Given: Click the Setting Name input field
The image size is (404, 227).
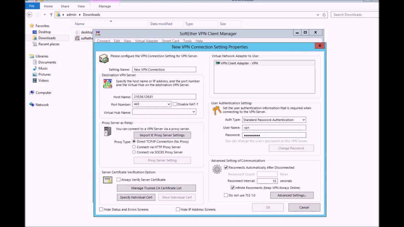Looking at the screenshot, I should click(x=164, y=70).
